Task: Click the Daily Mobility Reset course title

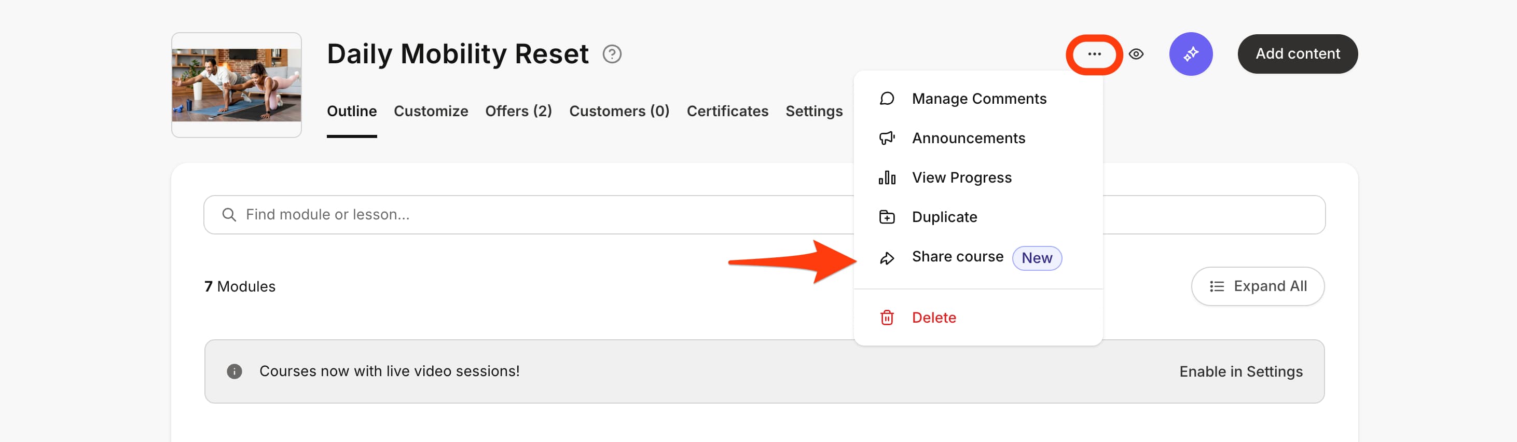Action: 458,54
